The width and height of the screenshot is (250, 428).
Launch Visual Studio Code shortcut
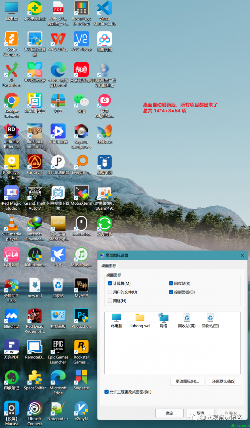(x=105, y=13)
